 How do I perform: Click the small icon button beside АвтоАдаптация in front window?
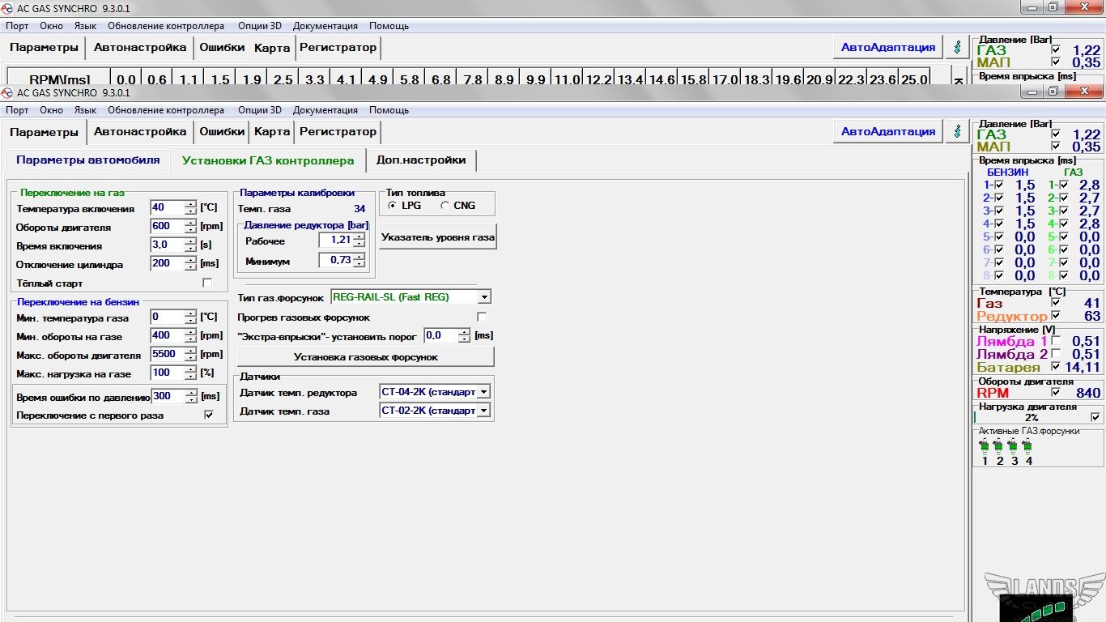click(x=957, y=132)
